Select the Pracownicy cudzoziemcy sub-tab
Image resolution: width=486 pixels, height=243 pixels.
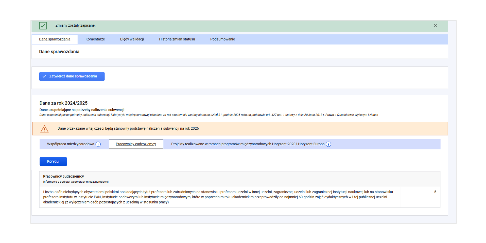point(136,144)
